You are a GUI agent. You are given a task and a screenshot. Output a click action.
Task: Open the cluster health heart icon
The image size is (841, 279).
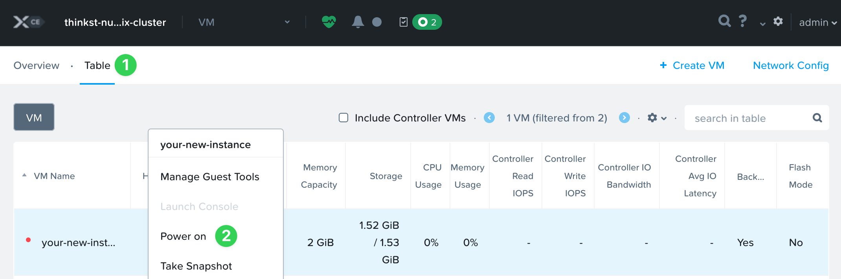[329, 22]
